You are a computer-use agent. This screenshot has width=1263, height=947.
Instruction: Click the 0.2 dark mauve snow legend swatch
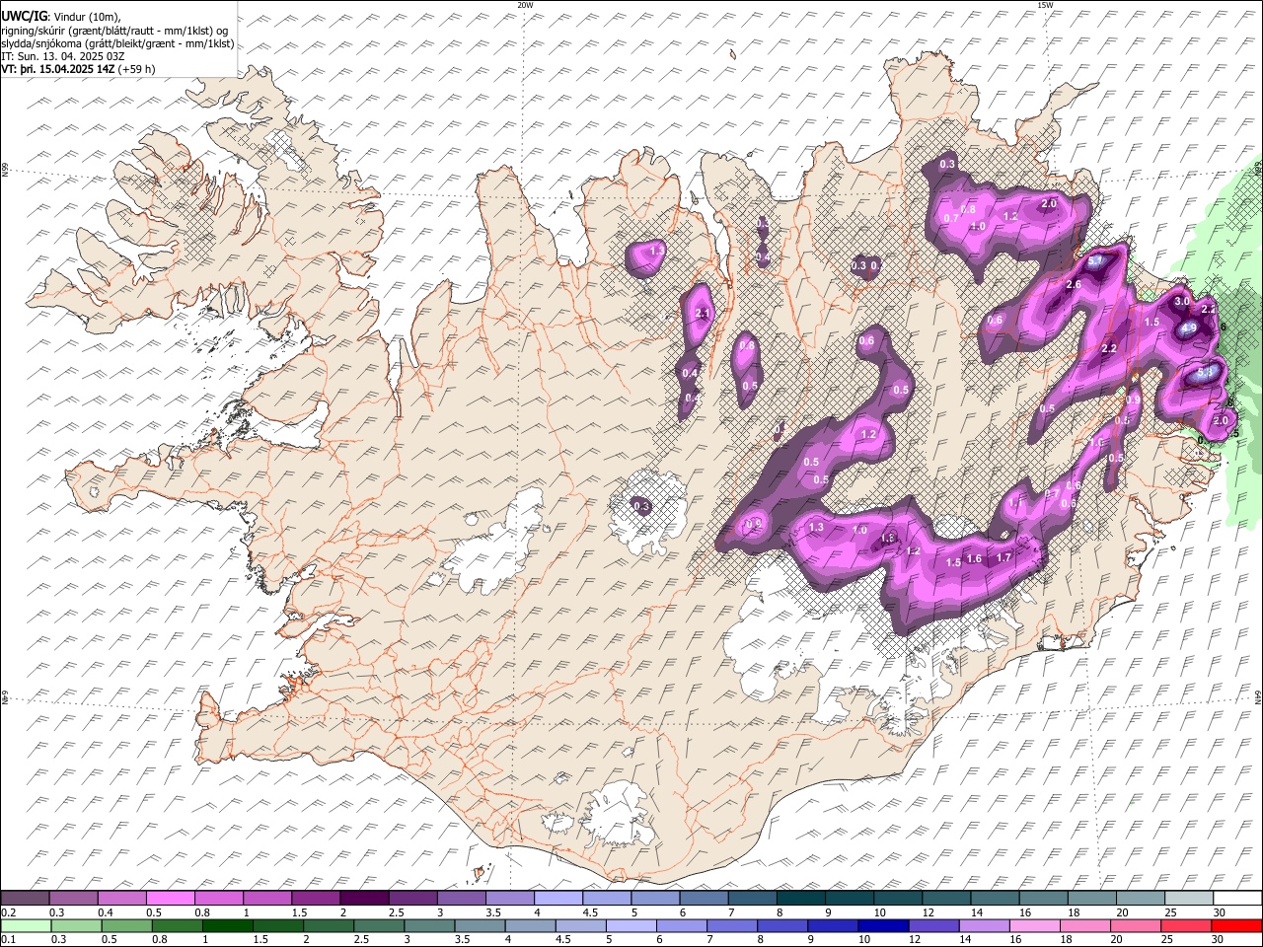tap(25, 898)
